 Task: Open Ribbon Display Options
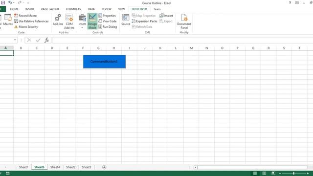tap(297, 3)
